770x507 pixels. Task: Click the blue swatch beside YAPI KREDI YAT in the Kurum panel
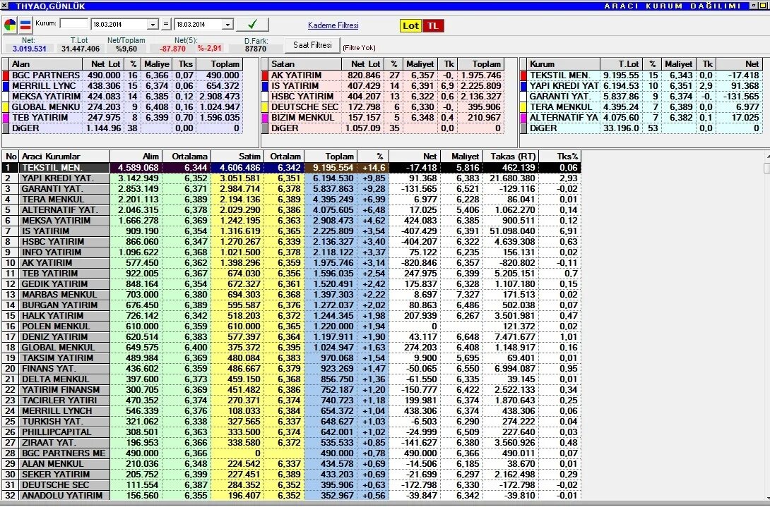tap(523, 86)
